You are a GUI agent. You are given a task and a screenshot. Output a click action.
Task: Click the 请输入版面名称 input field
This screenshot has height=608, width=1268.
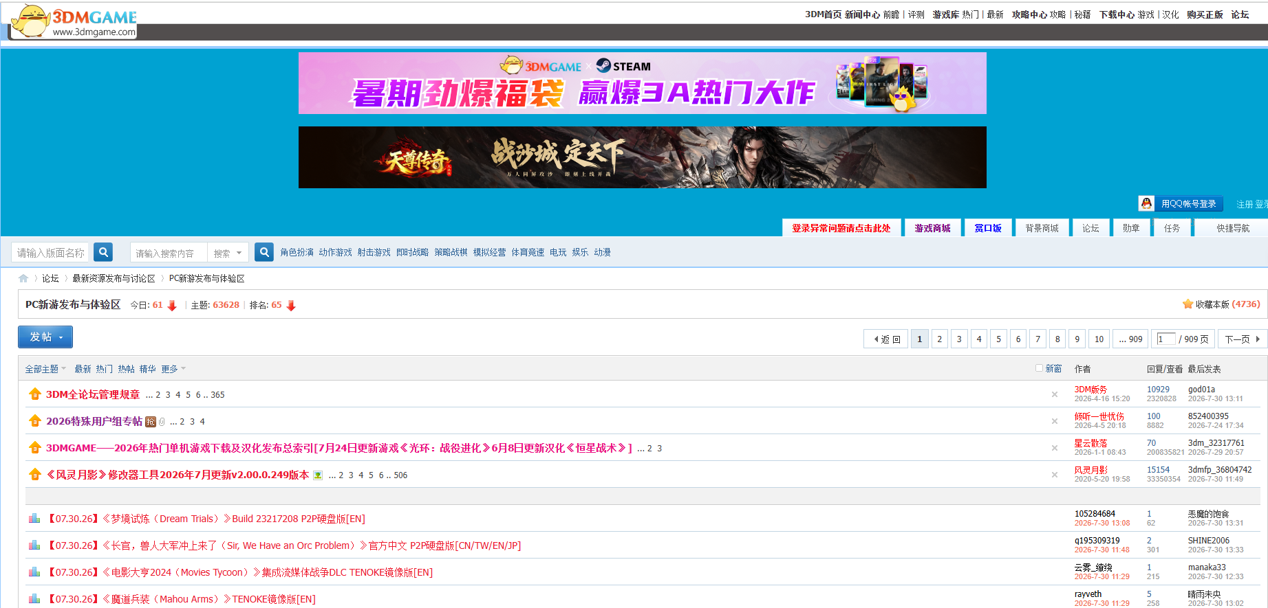[x=52, y=253]
